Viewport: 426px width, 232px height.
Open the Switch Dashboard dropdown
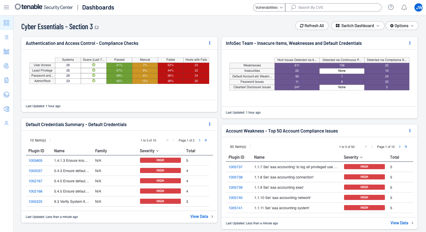click(357, 26)
